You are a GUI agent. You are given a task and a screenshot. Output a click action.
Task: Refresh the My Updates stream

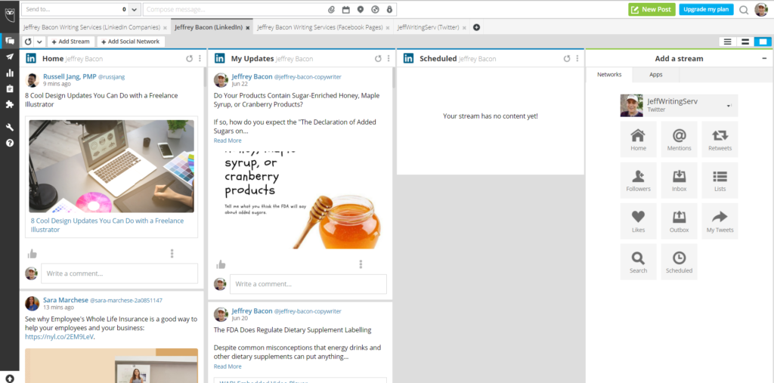378,59
